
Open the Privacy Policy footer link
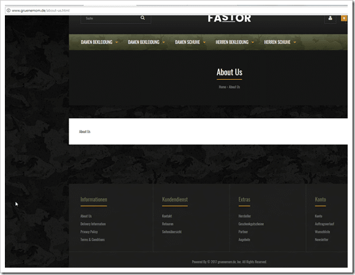click(x=89, y=232)
